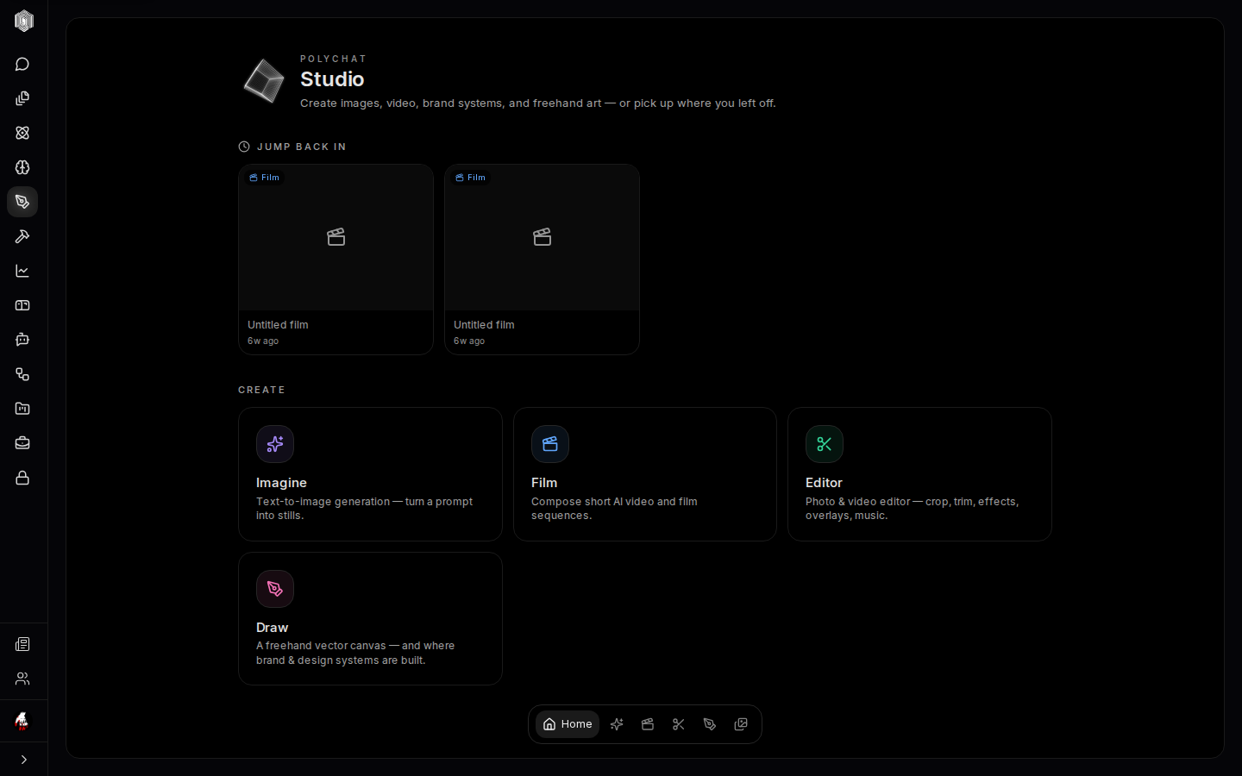Open the Draw freehand canvas card
This screenshot has height=776, width=1242.
coord(370,618)
